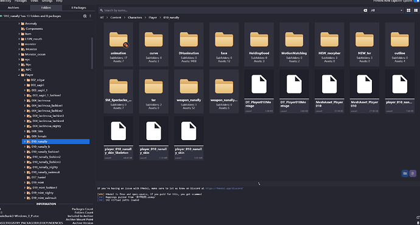Open the Views menu
The height and width of the screenshot is (225, 420).
34,1
